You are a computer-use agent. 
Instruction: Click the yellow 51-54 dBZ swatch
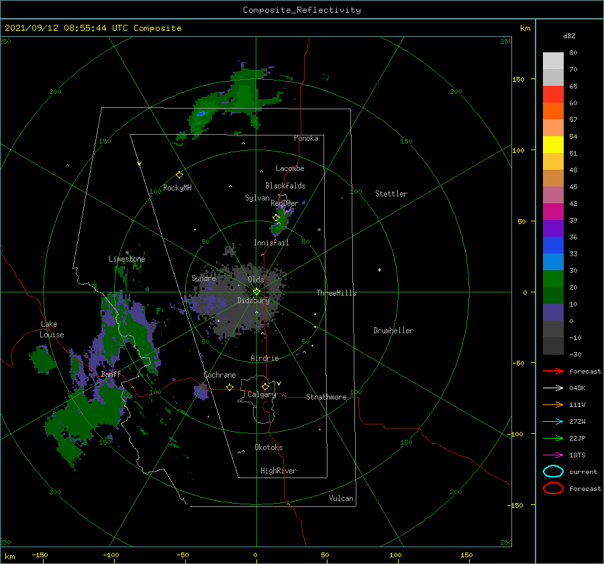(553, 145)
